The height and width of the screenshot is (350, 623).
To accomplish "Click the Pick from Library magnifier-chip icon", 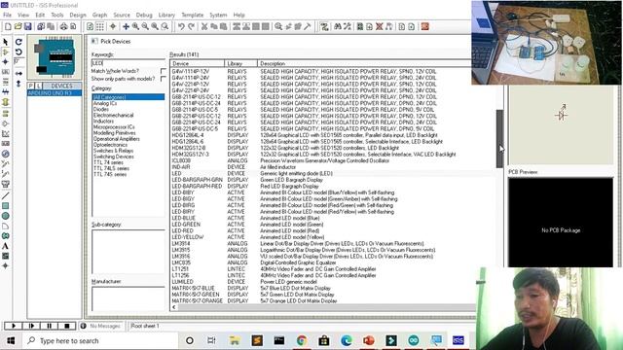I will (x=278, y=26).
